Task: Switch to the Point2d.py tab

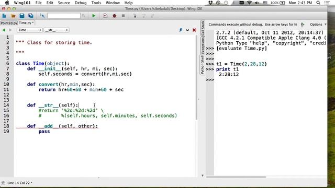Action: click(9, 23)
